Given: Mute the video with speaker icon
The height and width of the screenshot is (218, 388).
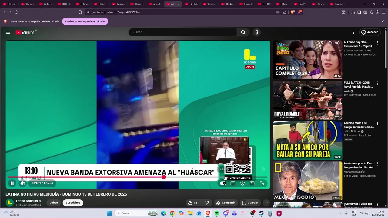Looking at the screenshot, I should 23,183.
